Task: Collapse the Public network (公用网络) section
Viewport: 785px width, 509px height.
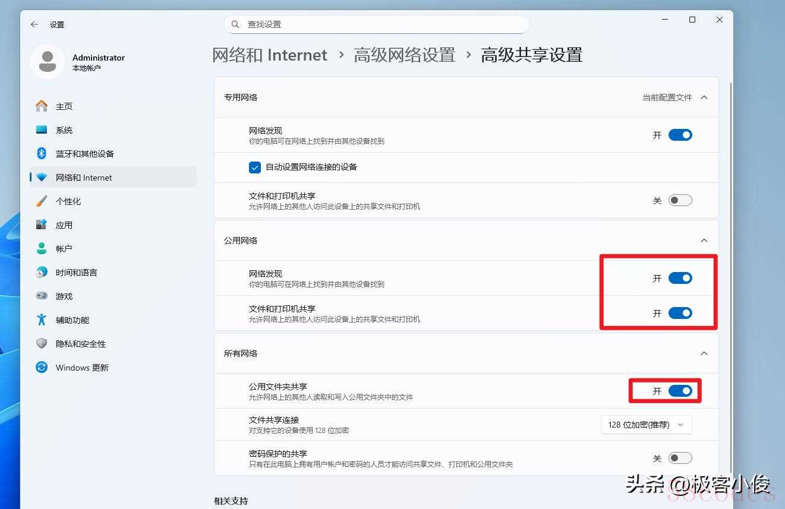Action: point(704,241)
